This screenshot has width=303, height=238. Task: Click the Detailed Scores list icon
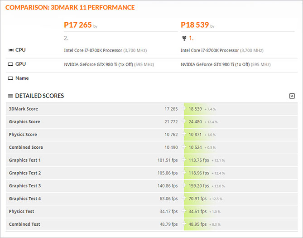pyautogui.click(x=10, y=96)
